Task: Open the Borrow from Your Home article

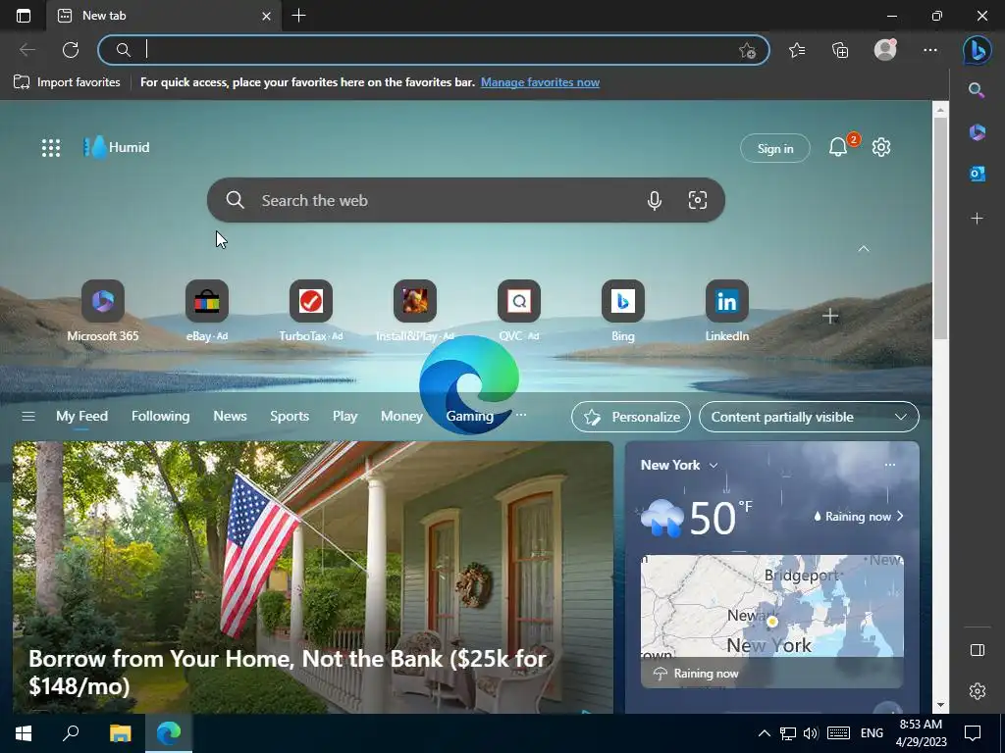Action: [x=313, y=577]
